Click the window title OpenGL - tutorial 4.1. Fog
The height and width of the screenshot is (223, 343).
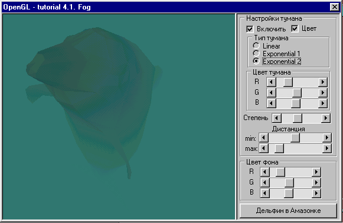[x=47, y=7]
